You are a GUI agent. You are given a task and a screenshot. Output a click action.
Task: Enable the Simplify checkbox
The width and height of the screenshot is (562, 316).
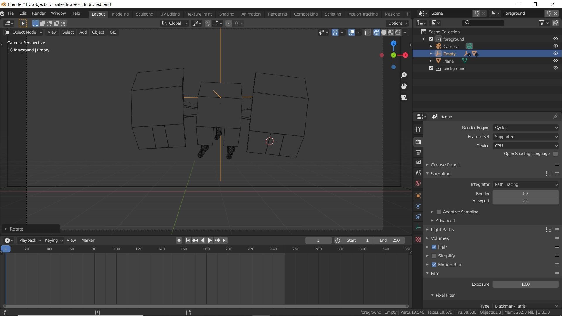tap(434, 256)
